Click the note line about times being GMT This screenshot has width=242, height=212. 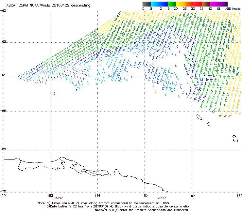pyautogui.click(x=103, y=203)
